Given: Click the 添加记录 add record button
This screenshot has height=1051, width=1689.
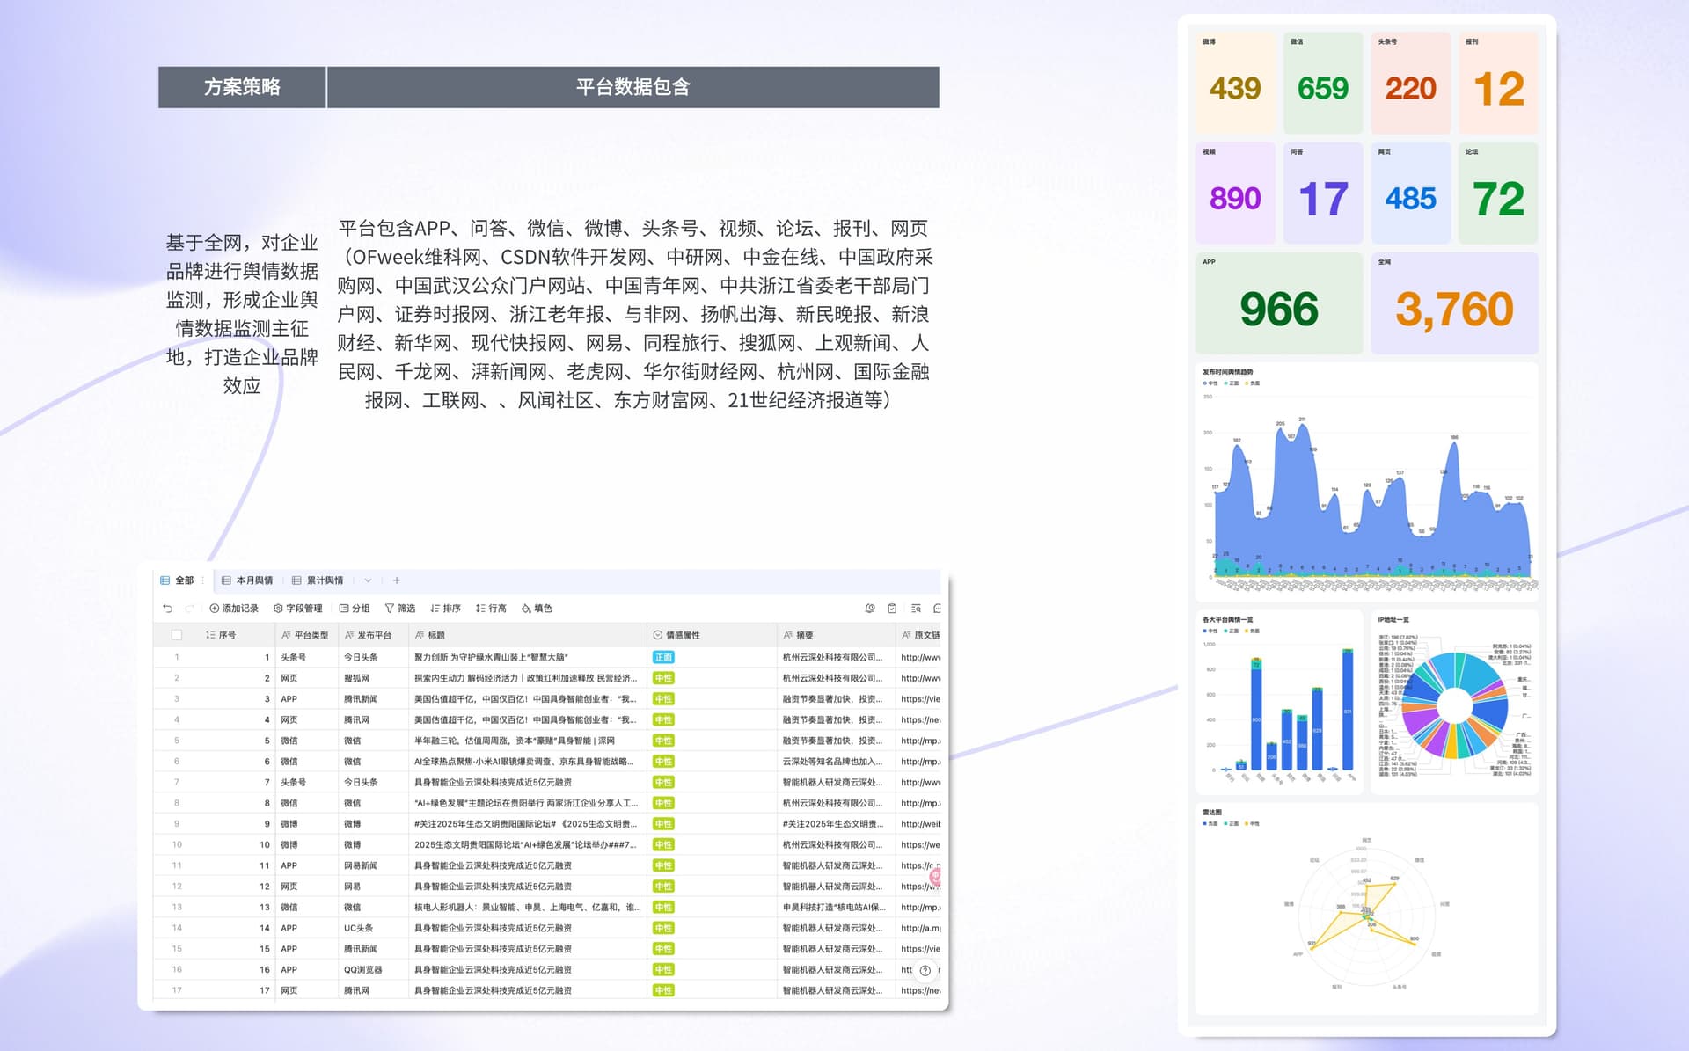Looking at the screenshot, I should (237, 608).
